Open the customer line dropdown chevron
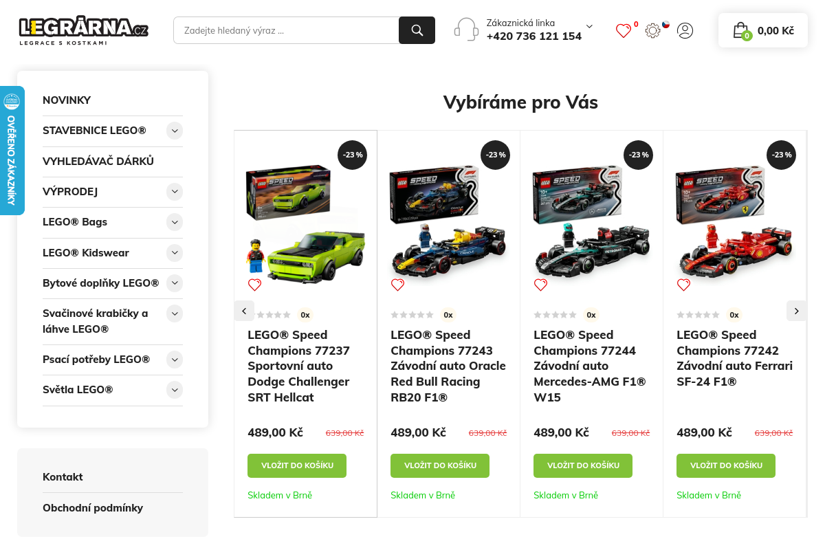Screen dimensions: 825x550 [x=589, y=26]
